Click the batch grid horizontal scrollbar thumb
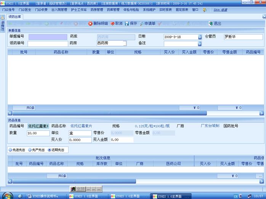This screenshot has height=199, width=266. [74, 181]
